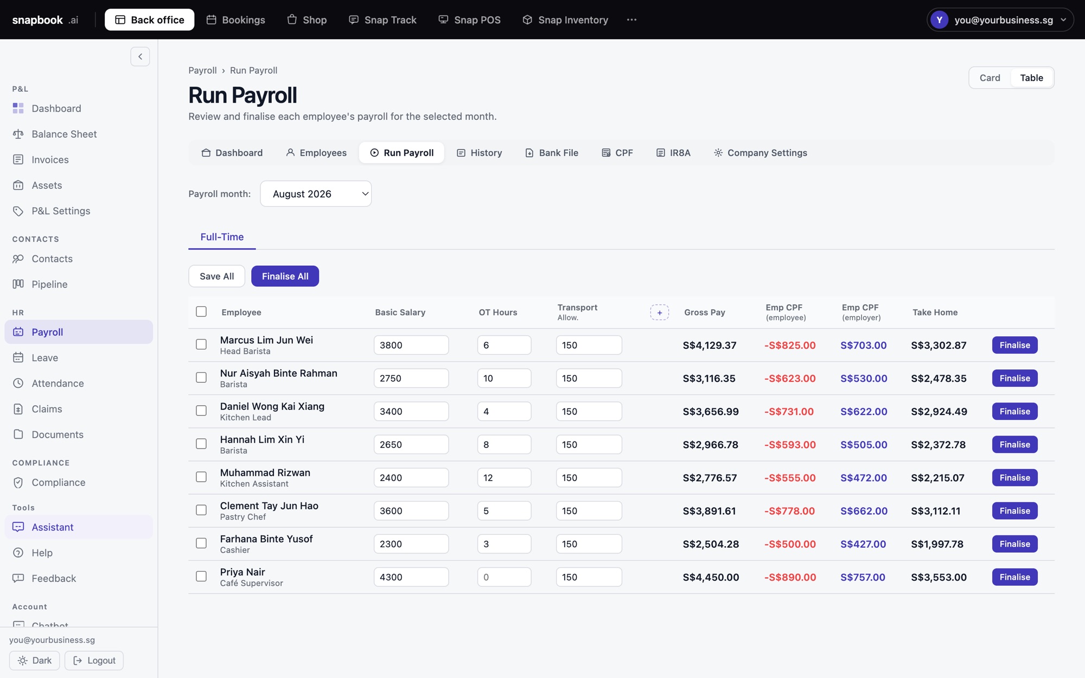Screen dimensions: 1085x678
Task: Click the Invoices sidebar icon
Action: coord(18,159)
